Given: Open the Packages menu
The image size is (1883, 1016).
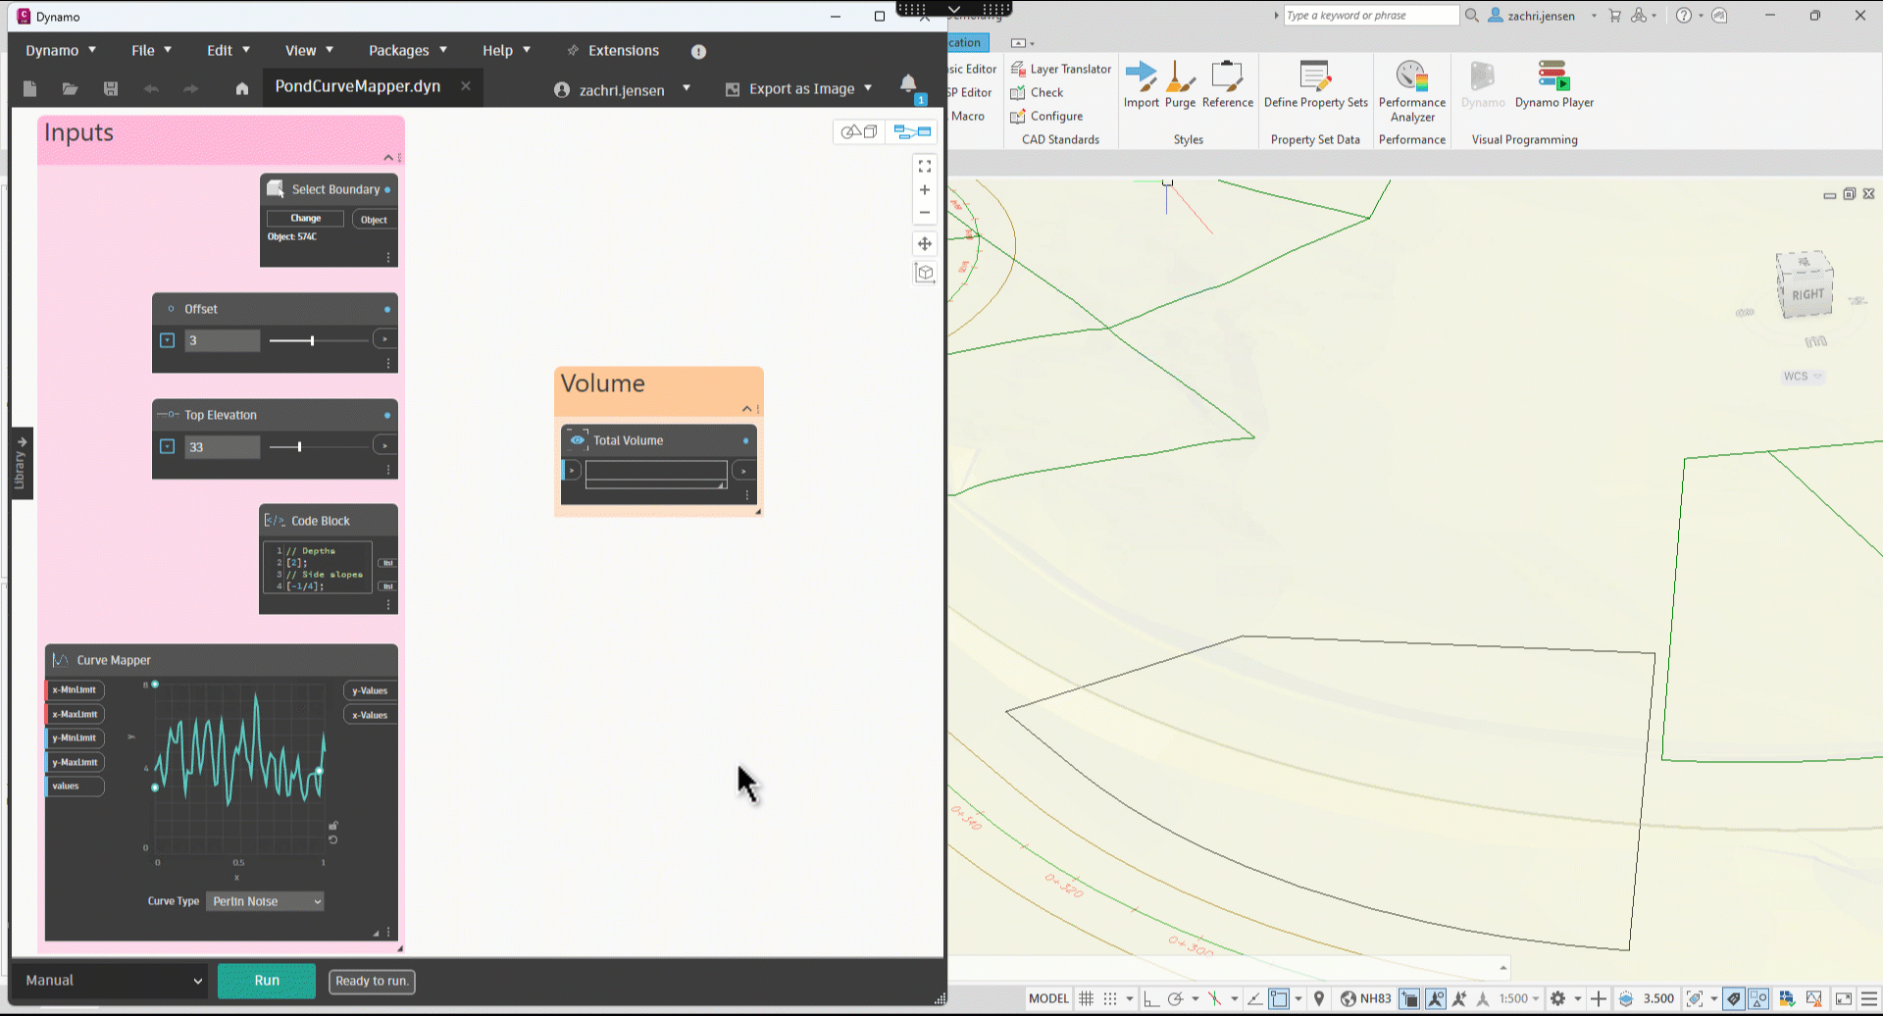Looking at the screenshot, I should point(408,51).
